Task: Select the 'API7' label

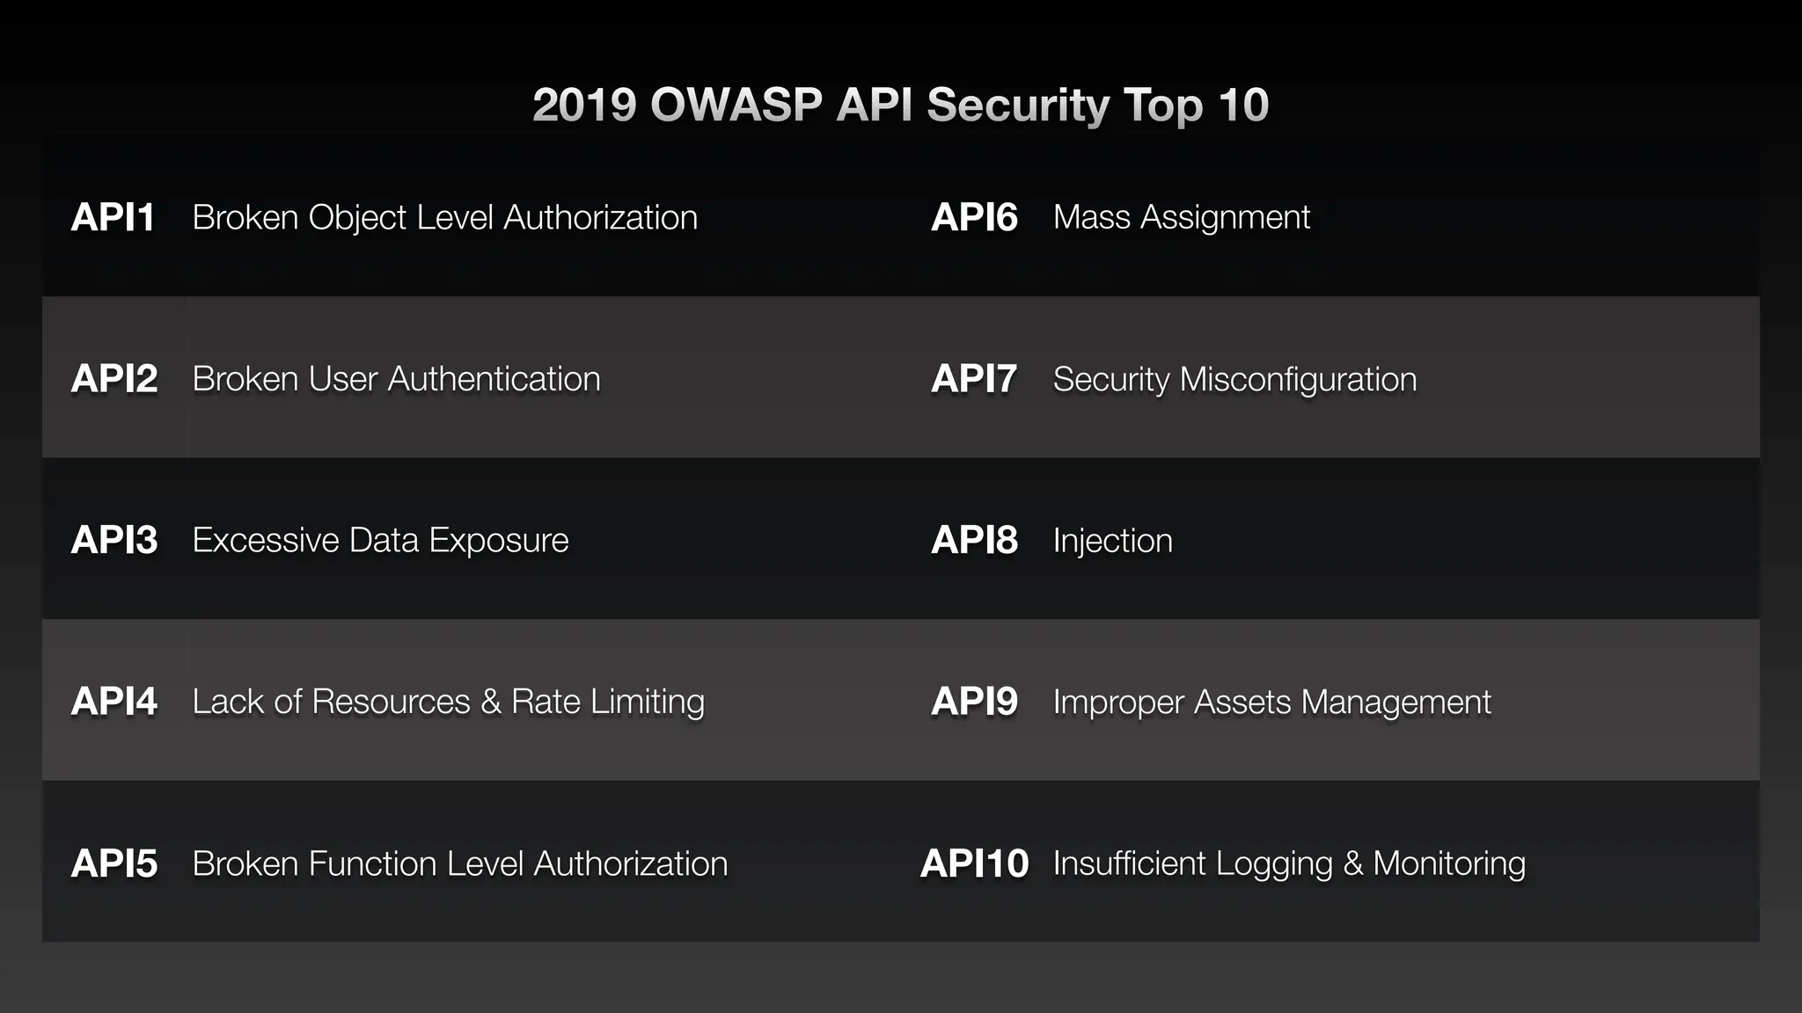Action: point(974,379)
